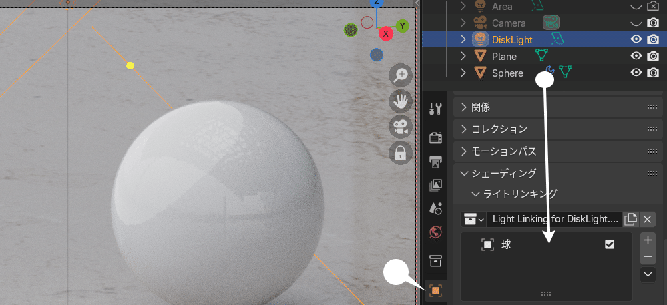Click the pan hand icon in the viewport

coord(401,101)
